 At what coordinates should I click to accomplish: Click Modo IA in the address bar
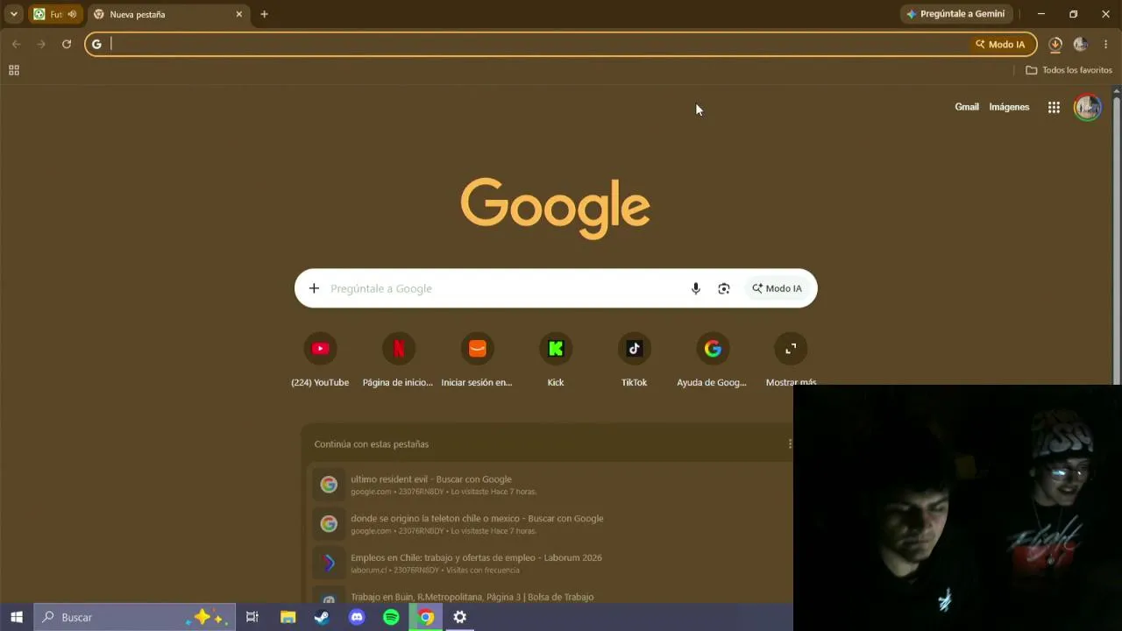pyautogui.click(x=1000, y=44)
